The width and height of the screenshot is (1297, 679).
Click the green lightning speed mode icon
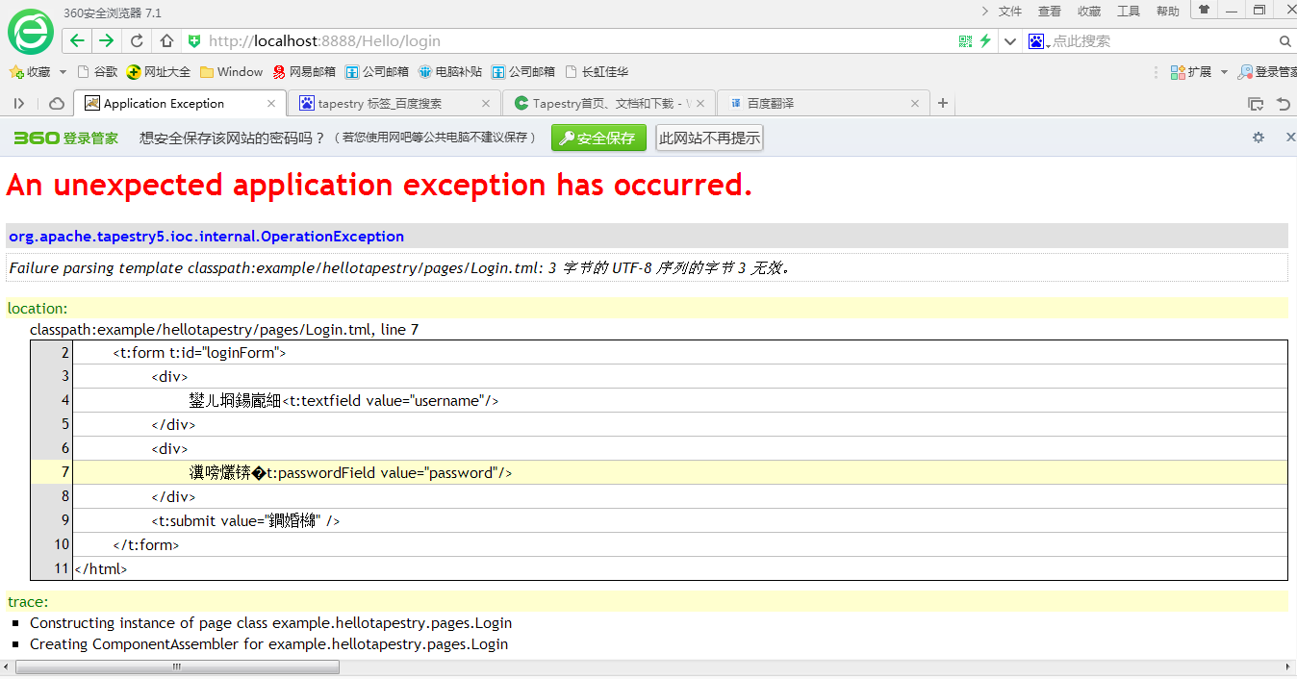985,41
